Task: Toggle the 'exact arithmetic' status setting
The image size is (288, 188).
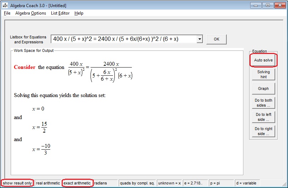Action: pyautogui.click(x=77, y=183)
